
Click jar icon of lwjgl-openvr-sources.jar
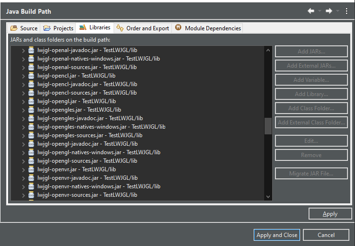(x=31, y=195)
